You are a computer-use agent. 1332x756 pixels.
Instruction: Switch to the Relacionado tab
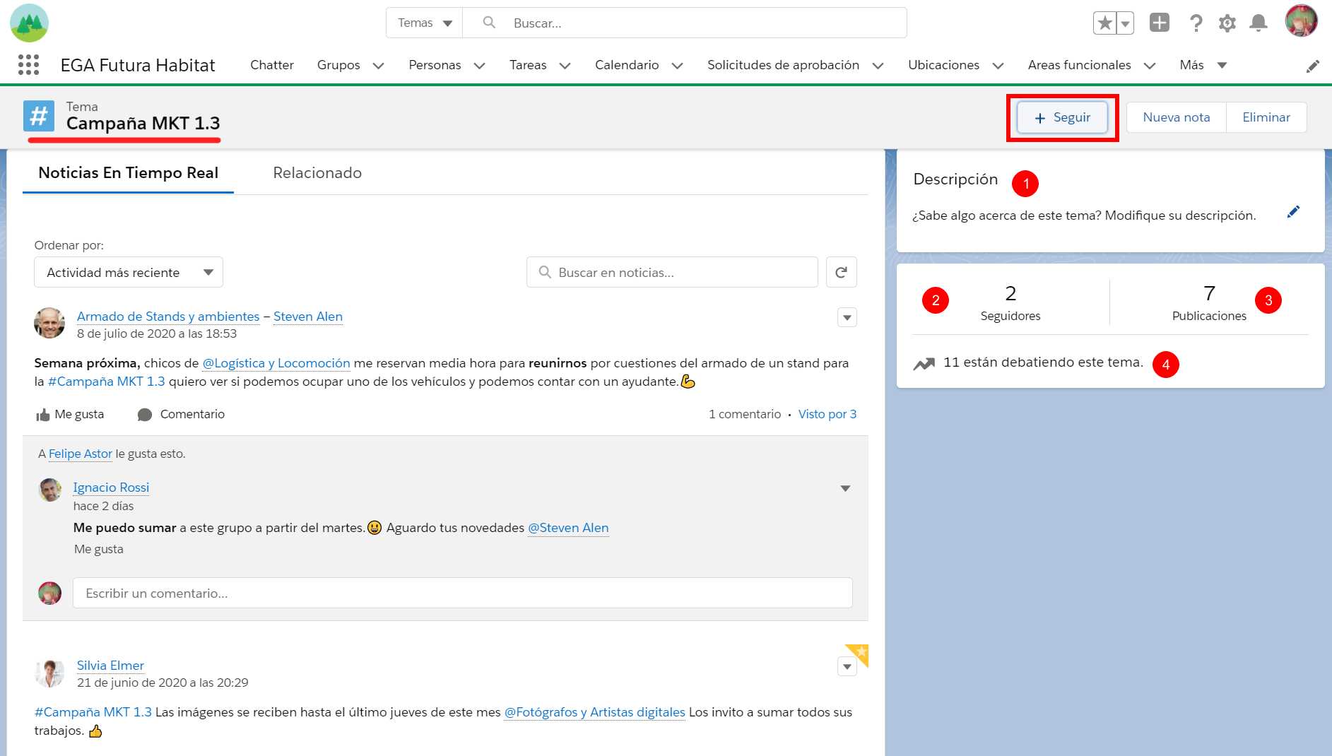317,173
